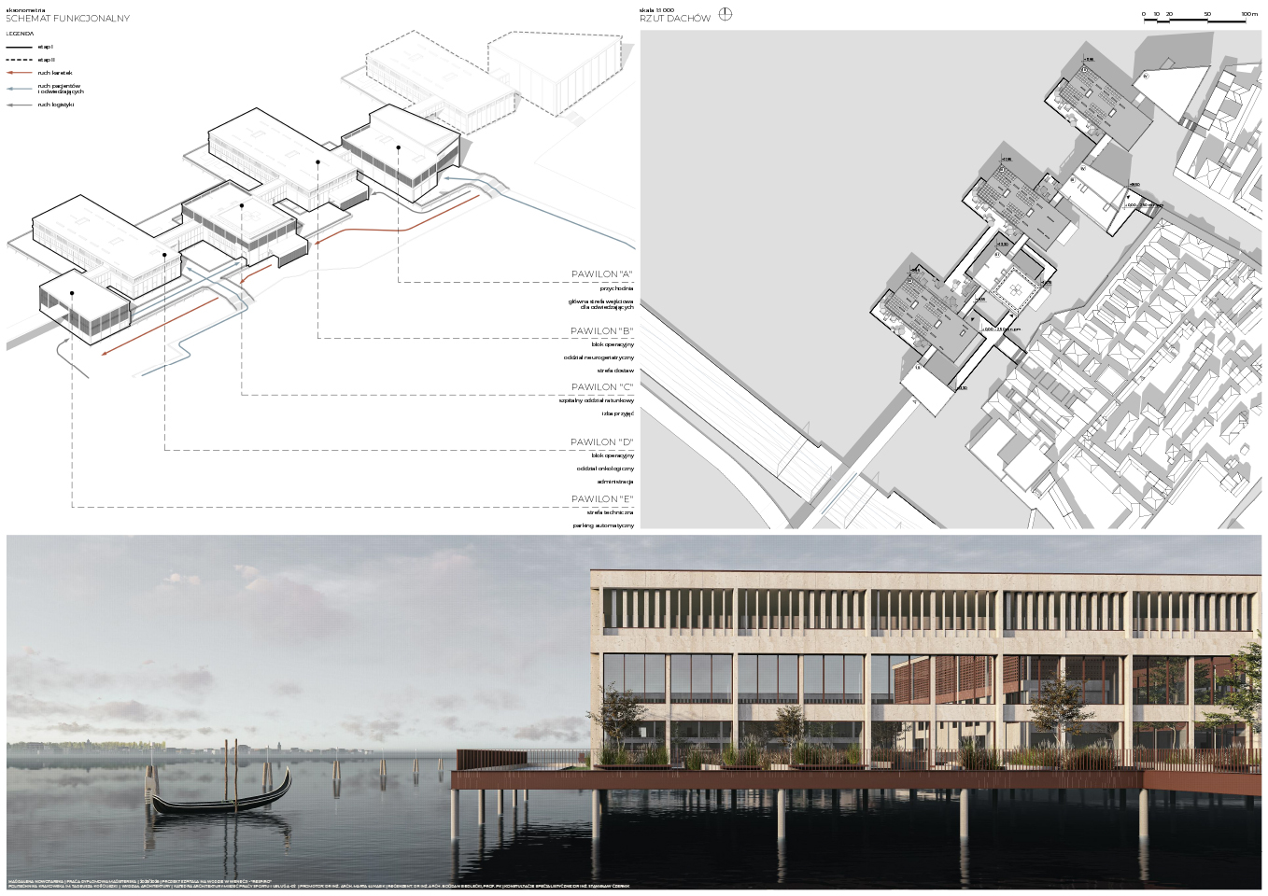Select the 'PAWILON "B"' label
This screenshot has height=896, width=1268.
pyautogui.click(x=601, y=331)
